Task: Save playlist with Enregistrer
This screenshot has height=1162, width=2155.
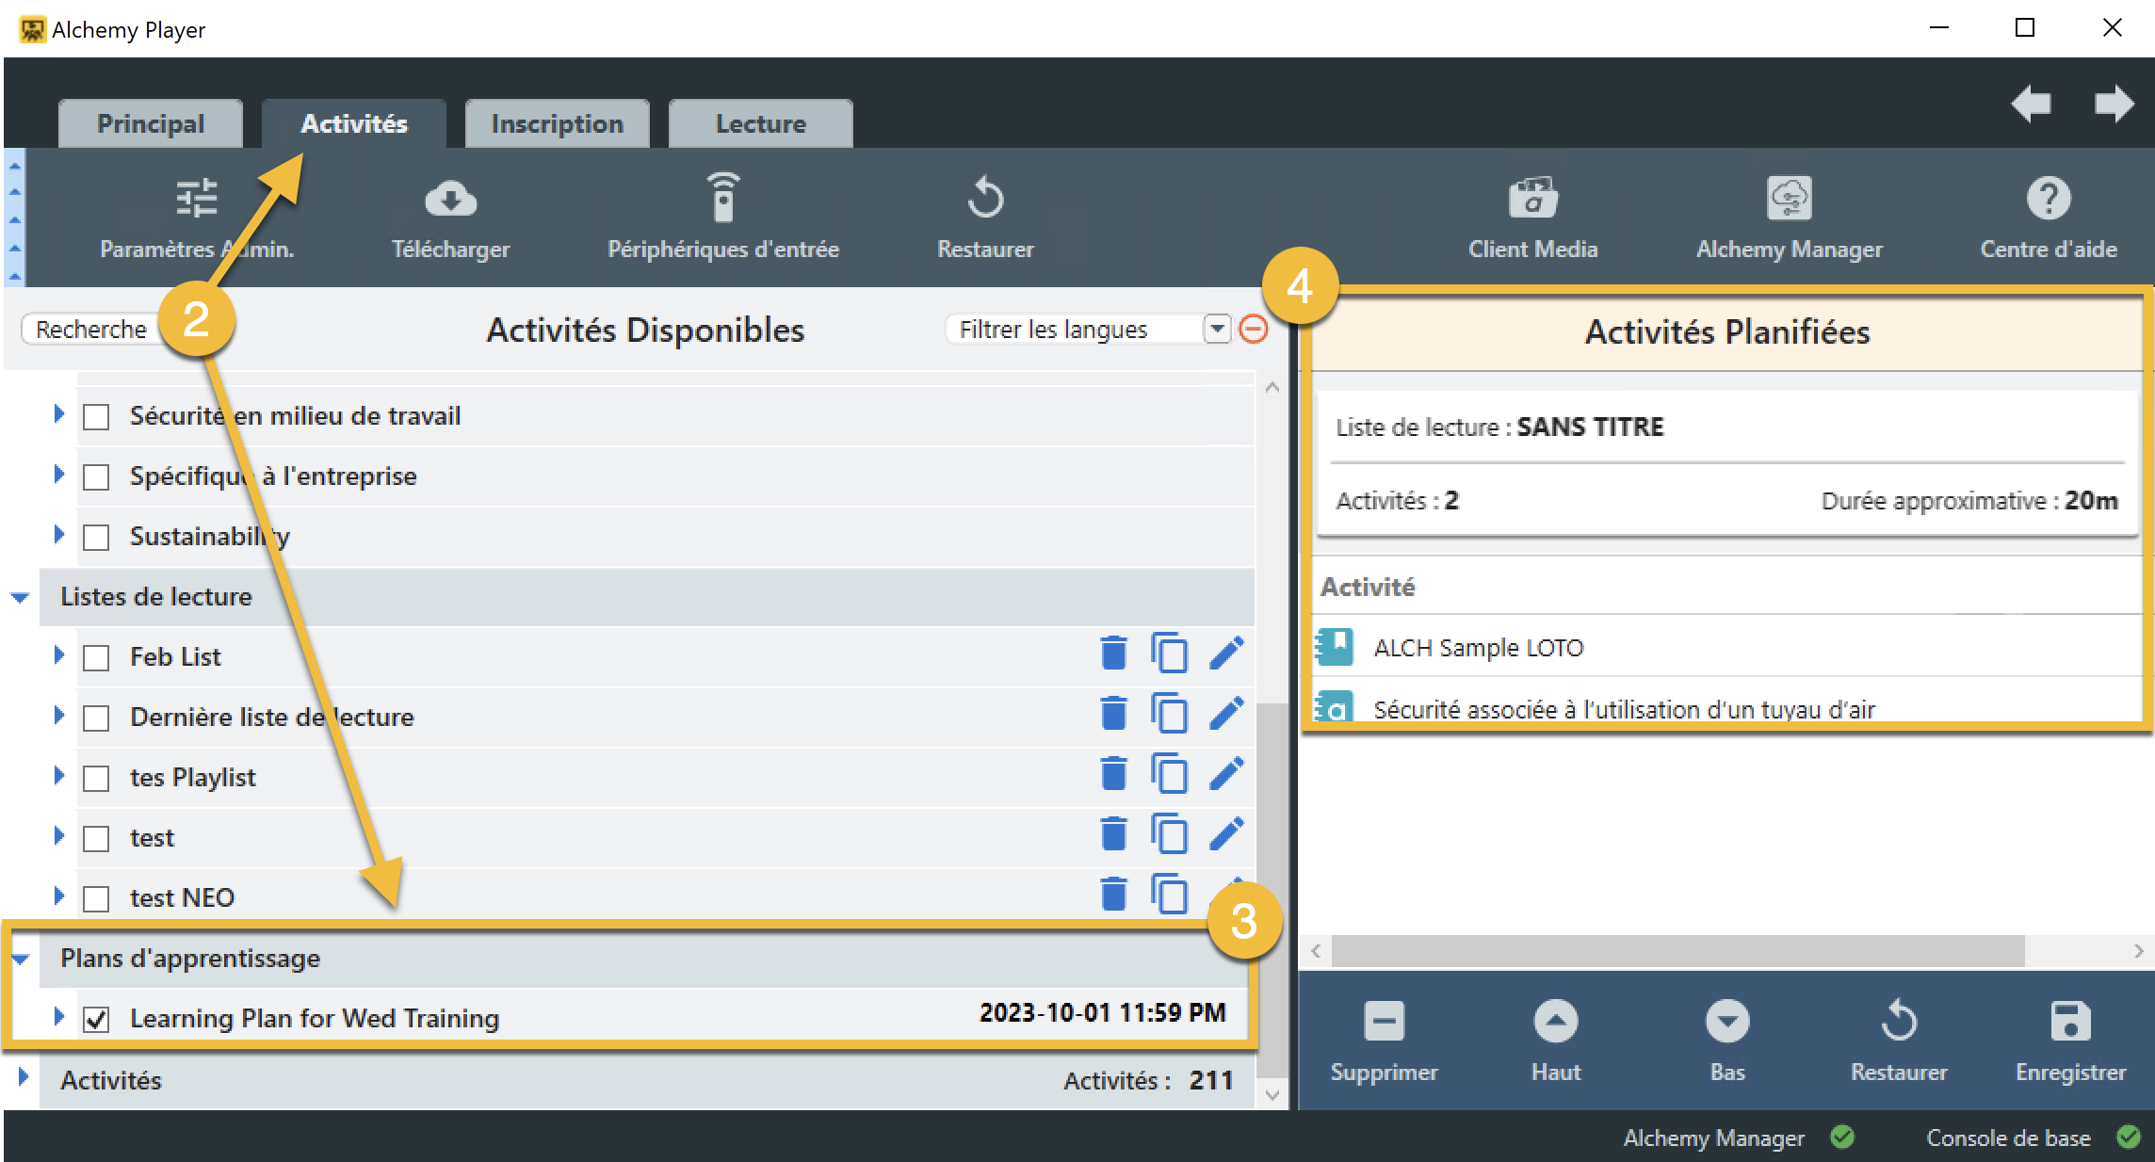Action: point(2070,1041)
